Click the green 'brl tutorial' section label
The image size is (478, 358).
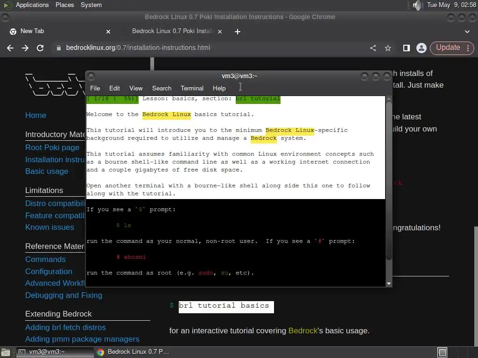[258, 99]
